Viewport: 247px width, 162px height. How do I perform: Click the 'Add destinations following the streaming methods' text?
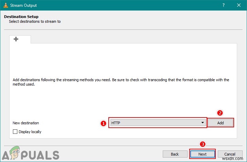pyautogui.click(x=121, y=82)
